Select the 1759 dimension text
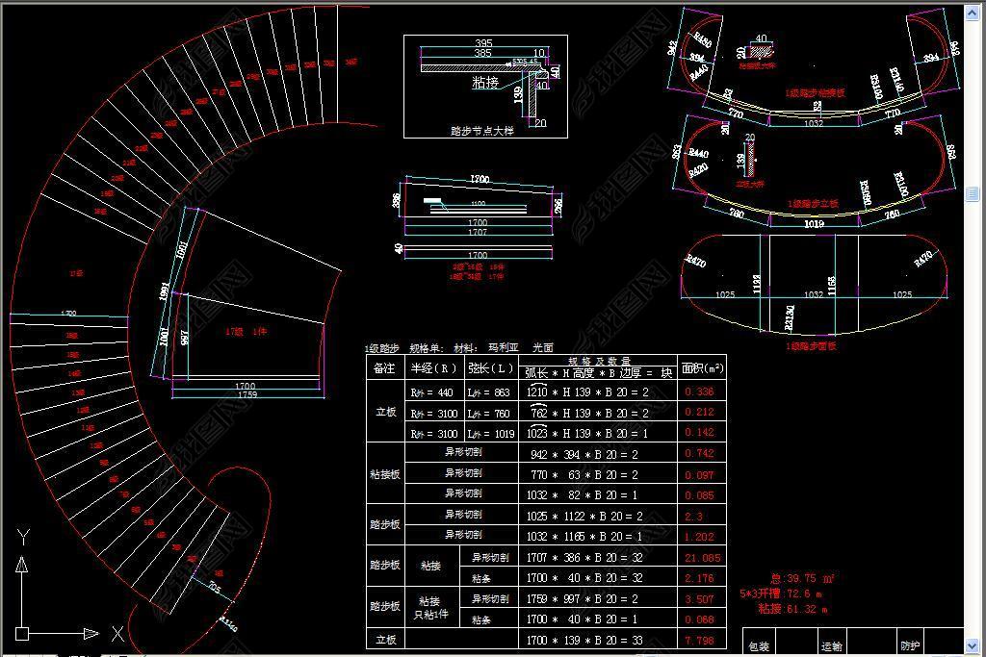 coord(246,394)
